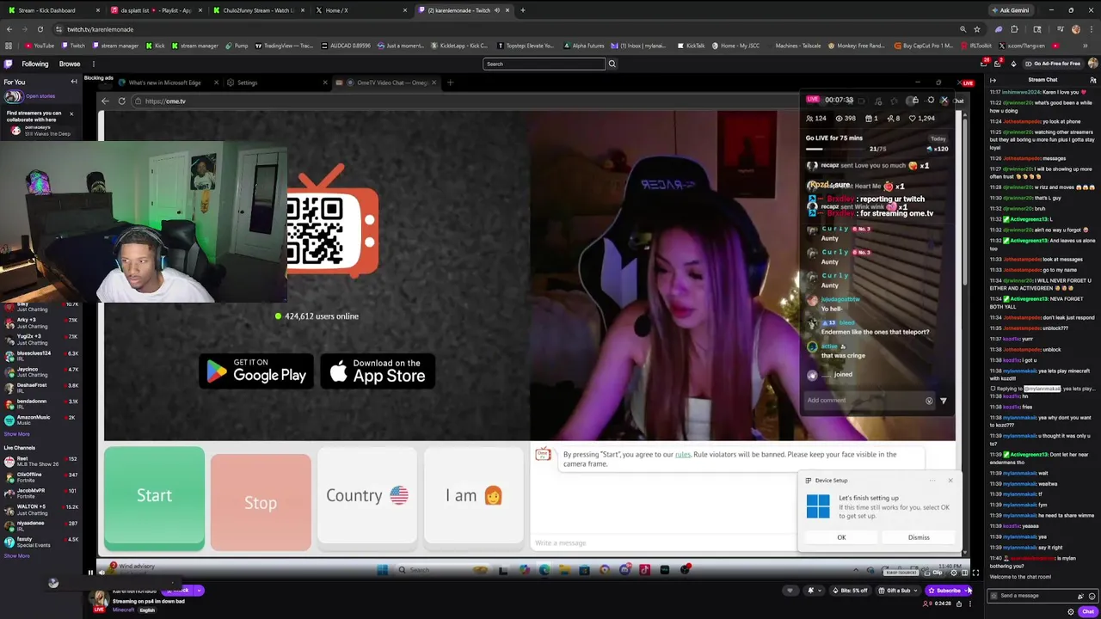
Task: Click OmeTV Write a message field
Action: tap(662, 543)
